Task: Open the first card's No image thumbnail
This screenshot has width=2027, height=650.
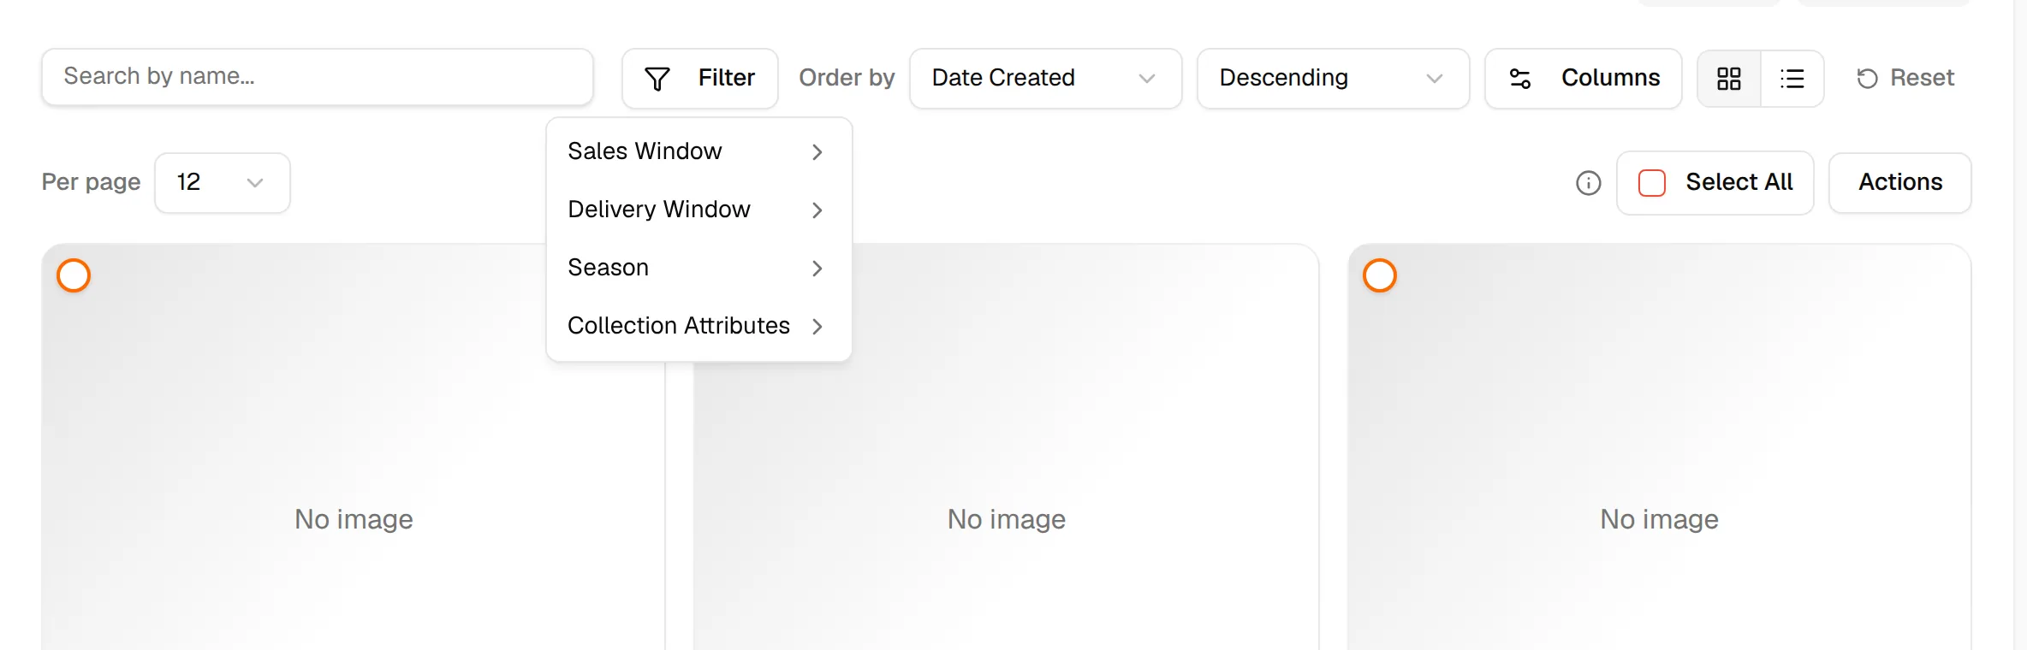Action: click(354, 447)
